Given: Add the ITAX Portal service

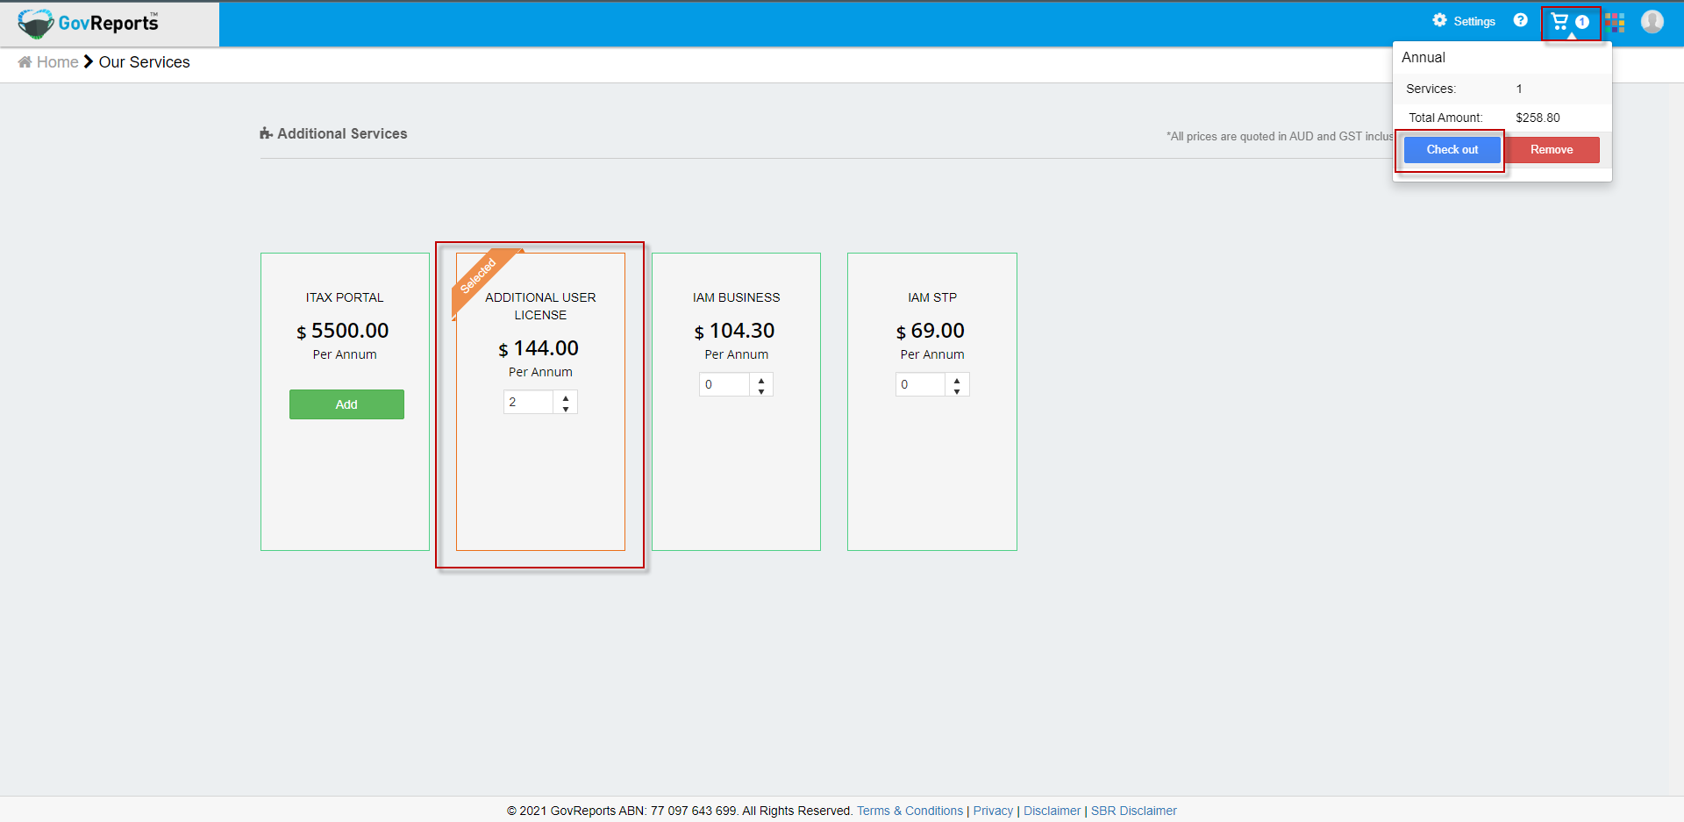Looking at the screenshot, I should [x=346, y=404].
